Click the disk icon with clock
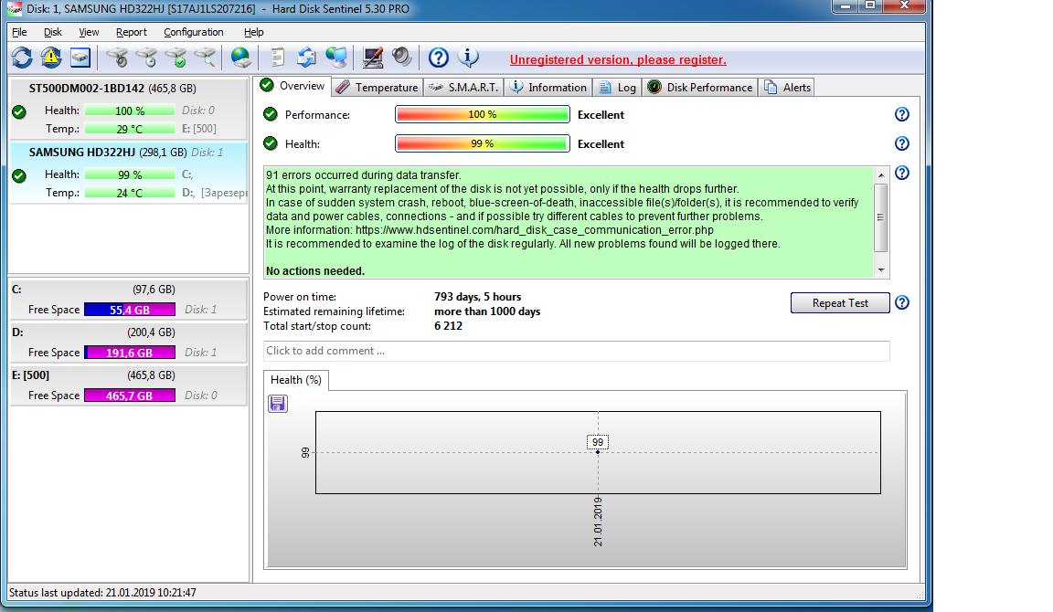The width and height of the screenshot is (1053, 612). click(x=147, y=58)
